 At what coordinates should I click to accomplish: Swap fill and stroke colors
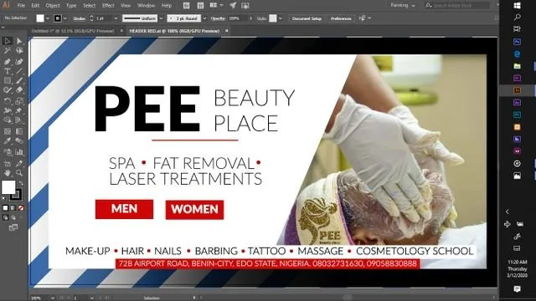pyautogui.click(x=21, y=184)
